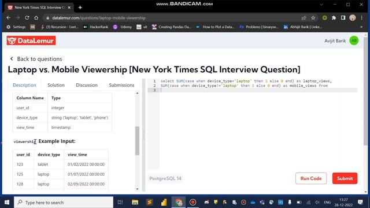
Task: Open the How to Plot a Data bookmark
Action: 215,27
